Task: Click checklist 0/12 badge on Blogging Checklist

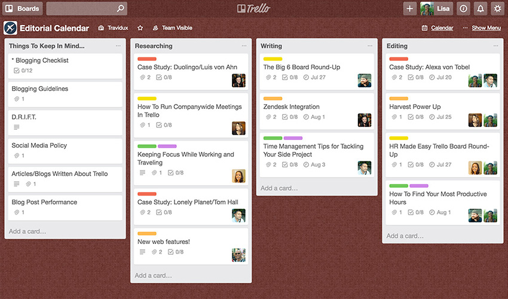Action: point(23,71)
